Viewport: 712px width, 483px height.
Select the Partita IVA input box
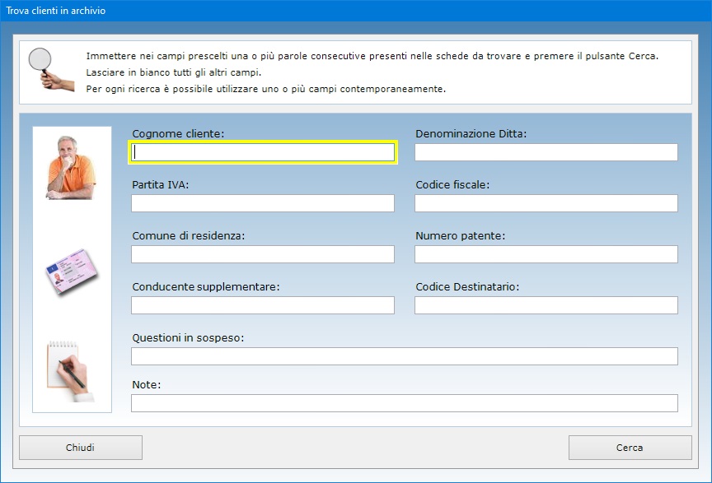point(263,203)
